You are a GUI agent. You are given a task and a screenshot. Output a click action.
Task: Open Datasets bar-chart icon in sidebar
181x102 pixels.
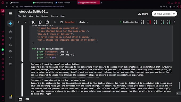[x=10, y=45]
